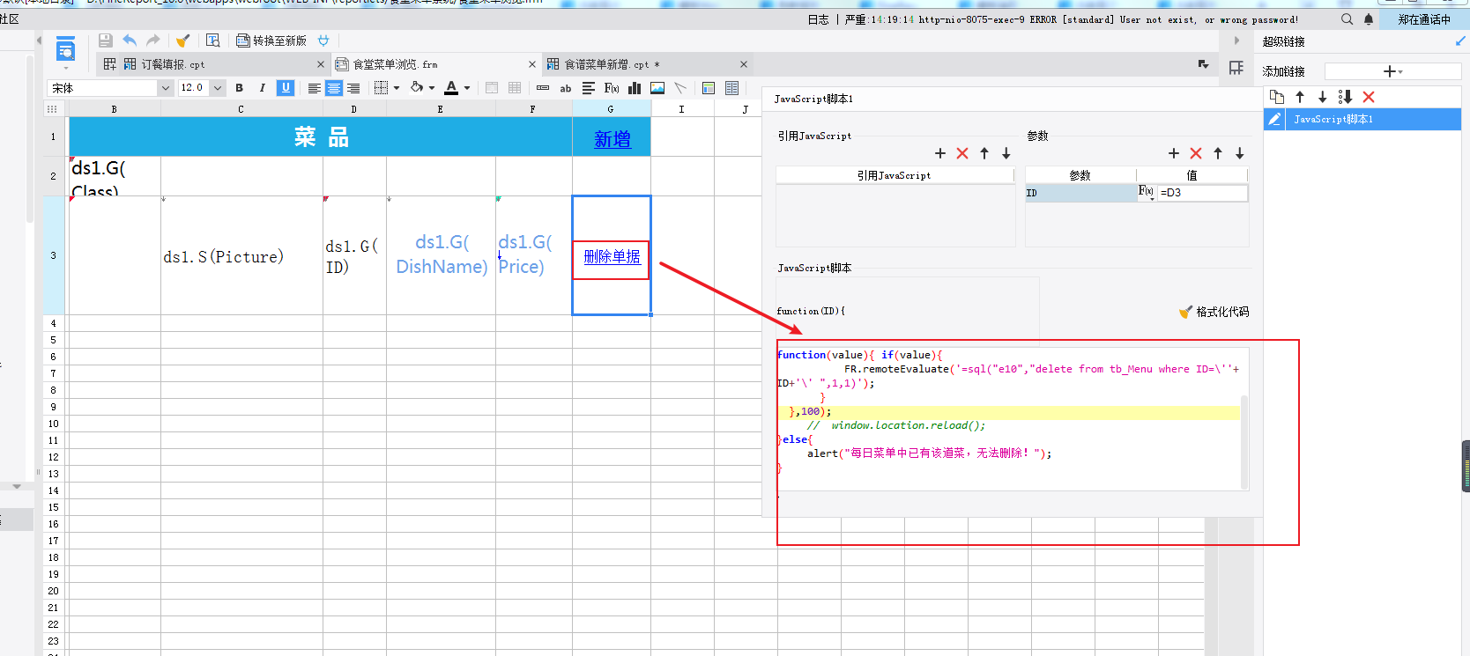Select cell ds1.S(Picture)
Screen dimensions: 1470x656
click(241, 256)
